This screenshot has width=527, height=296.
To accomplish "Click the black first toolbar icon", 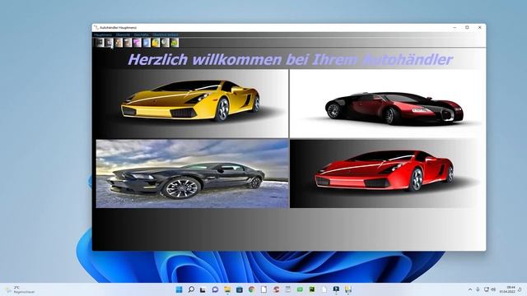I will (100, 43).
